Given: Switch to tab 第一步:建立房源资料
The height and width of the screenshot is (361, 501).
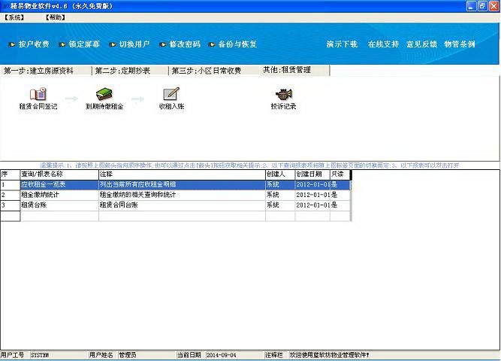Looking at the screenshot, I should [x=47, y=71].
